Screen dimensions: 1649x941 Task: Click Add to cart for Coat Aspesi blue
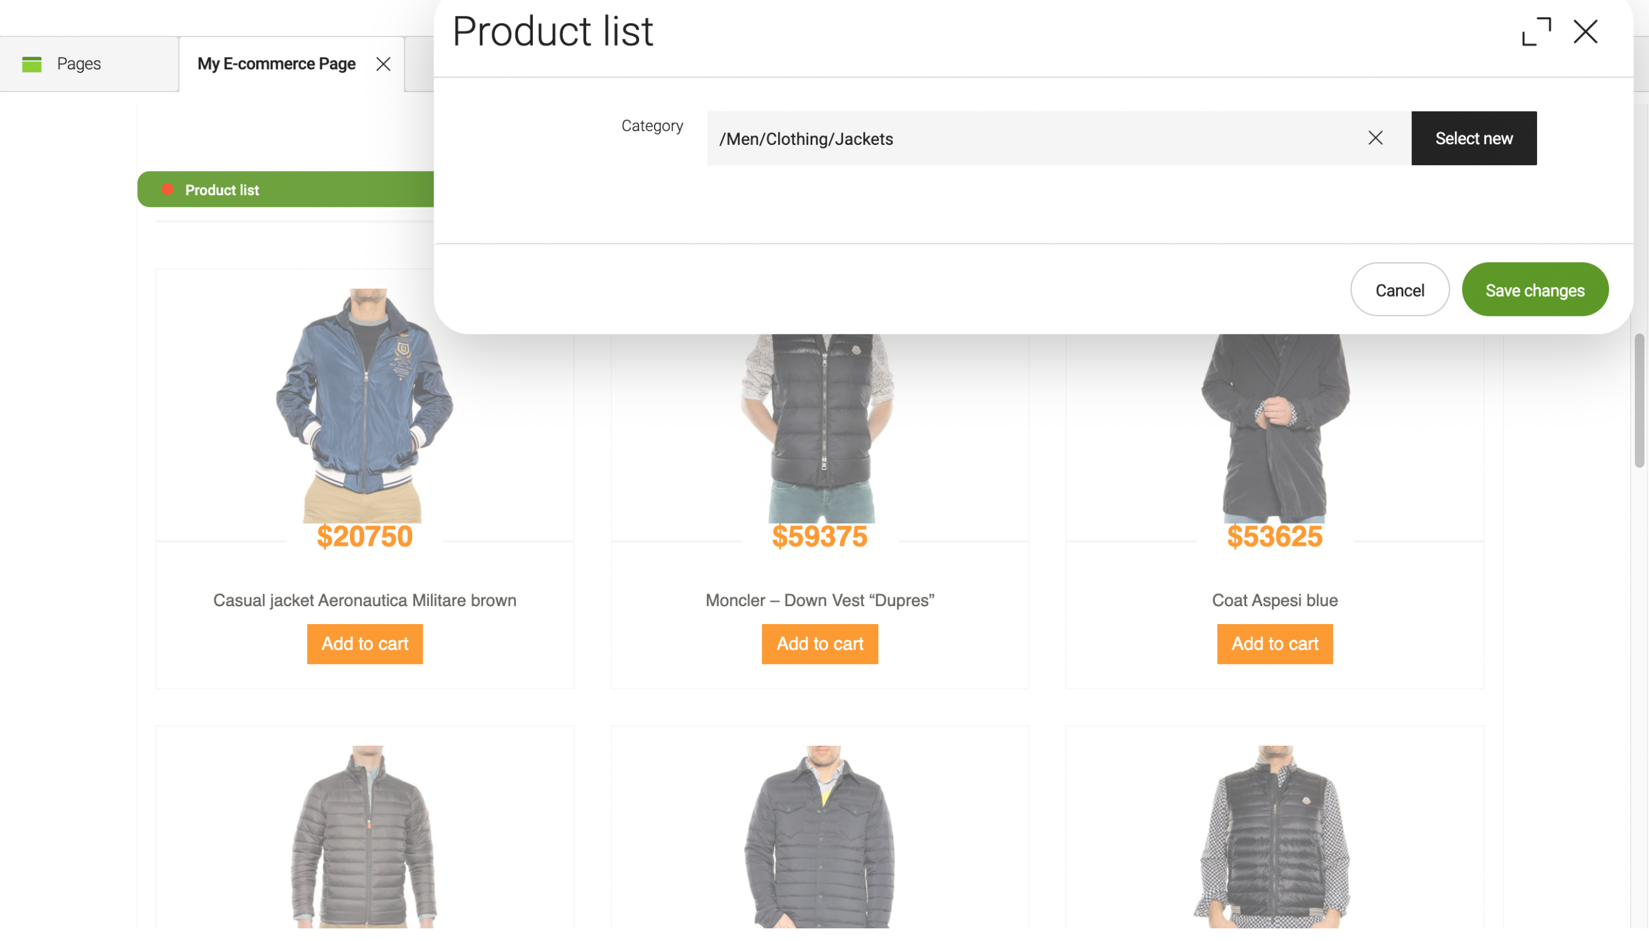click(1274, 643)
